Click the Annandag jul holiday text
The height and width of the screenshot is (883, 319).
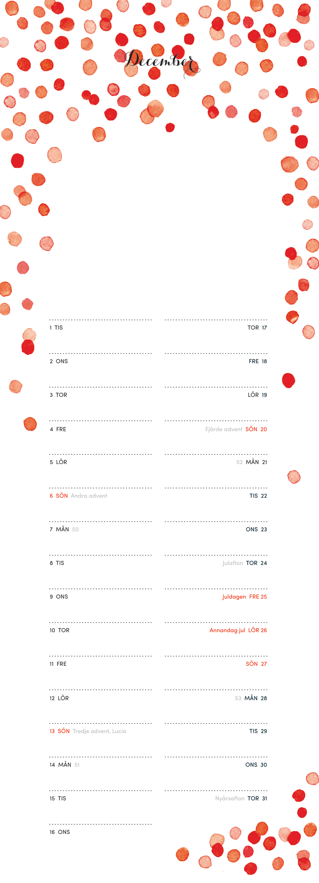(227, 630)
